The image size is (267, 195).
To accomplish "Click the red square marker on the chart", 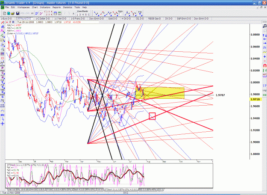I will click(x=152, y=116).
